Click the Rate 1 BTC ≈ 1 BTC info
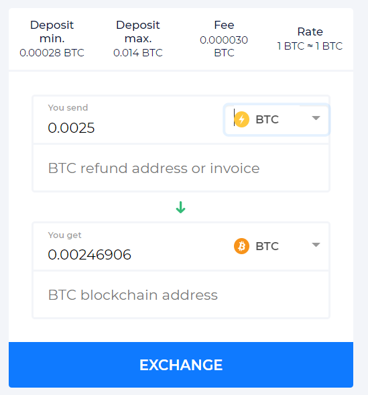This screenshot has width=368, height=395. [x=310, y=39]
